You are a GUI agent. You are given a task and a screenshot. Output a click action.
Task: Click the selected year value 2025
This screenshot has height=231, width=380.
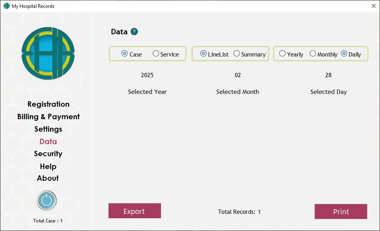(147, 75)
